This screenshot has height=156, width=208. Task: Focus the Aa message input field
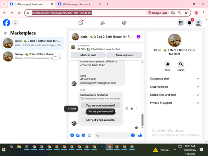(x=112, y=135)
